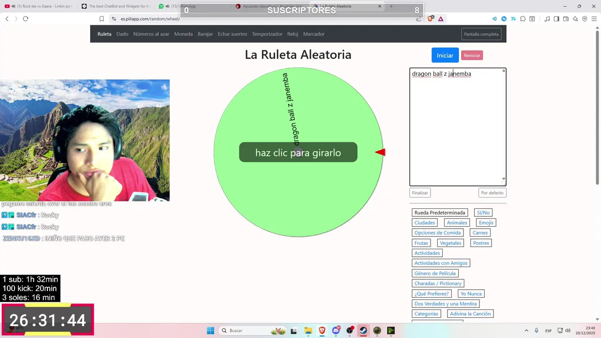
Task: Select Opciones de Comida preset
Action: point(438,233)
